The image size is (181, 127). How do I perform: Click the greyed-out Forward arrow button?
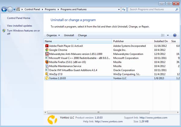pyautogui.click(x=10, y=9)
